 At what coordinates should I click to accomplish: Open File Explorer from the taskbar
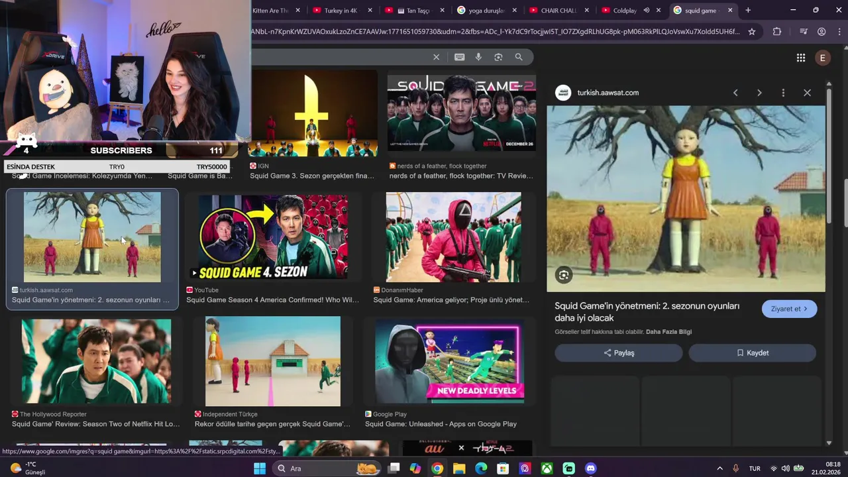click(459, 468)
